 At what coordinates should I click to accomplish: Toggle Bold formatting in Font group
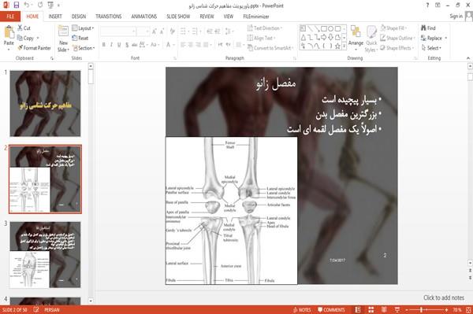[x=104, y=45]
